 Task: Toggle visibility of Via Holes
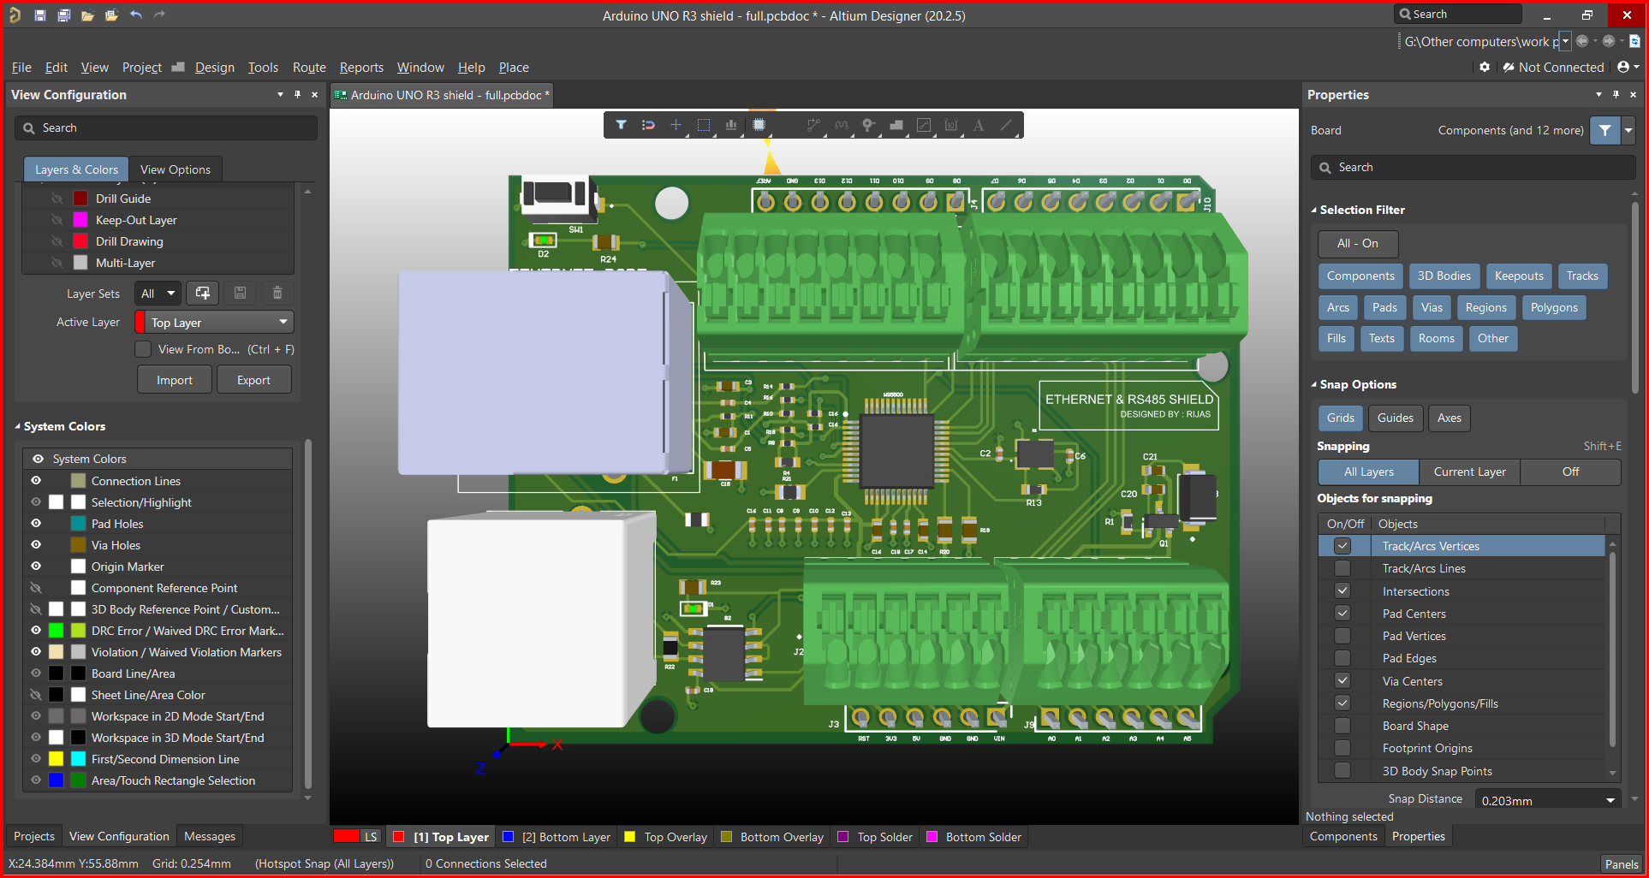click(36, 545)
